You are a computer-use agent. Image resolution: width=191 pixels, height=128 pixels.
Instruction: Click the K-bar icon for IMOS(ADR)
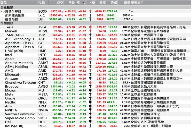click(90, 126)
